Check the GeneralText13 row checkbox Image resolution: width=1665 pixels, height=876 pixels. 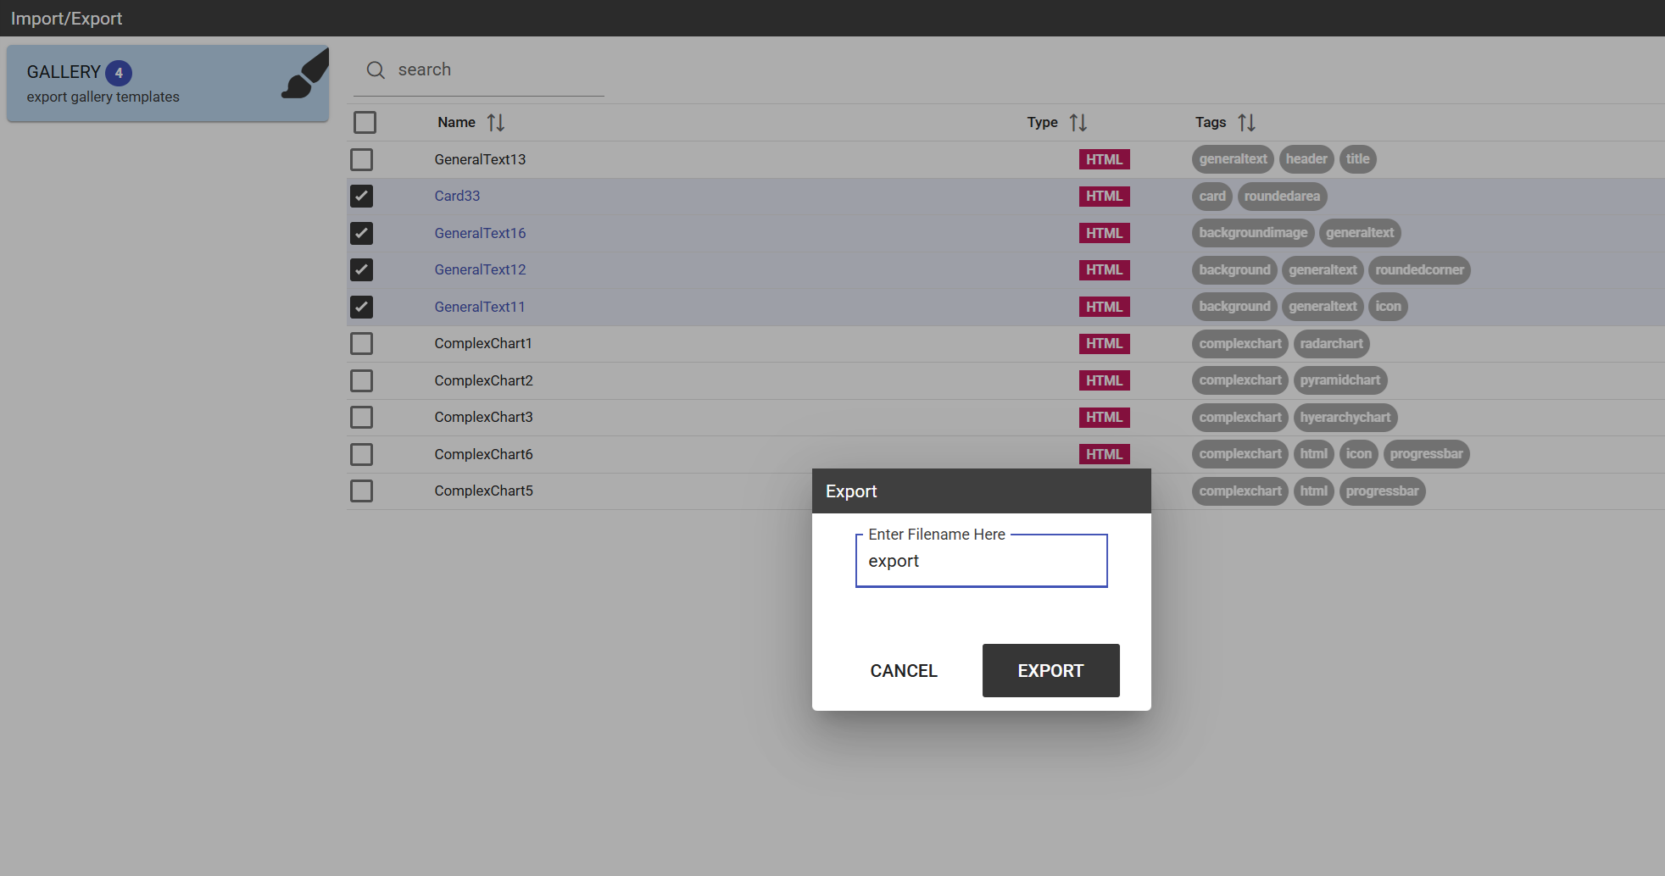361,159
